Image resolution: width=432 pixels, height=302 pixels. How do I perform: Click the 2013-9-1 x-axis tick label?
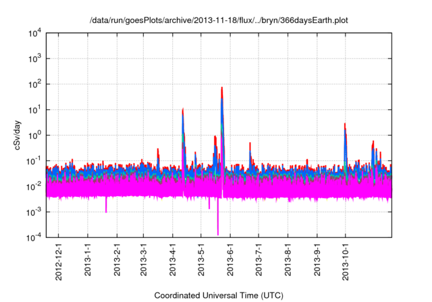point(316,260)
